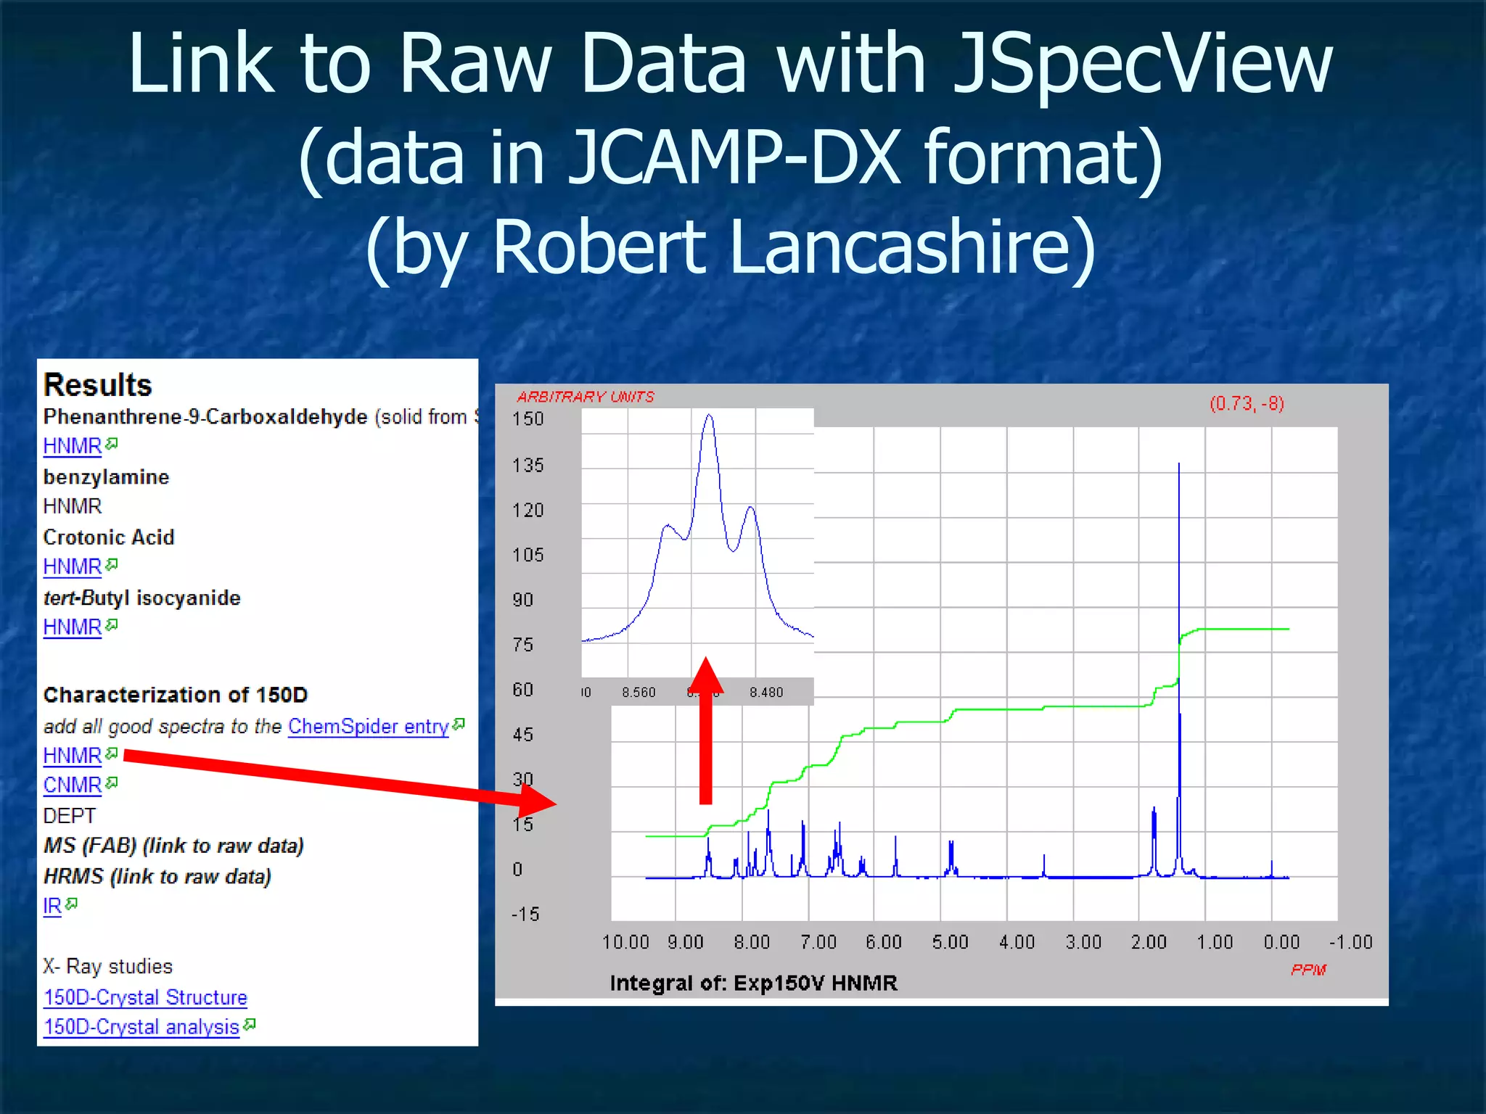Image resolution: width=1486 pixels, height=1114 pixels.
Task: Open HNMR link under tert-Butyl isocyanide
Action: click(x=73, y=627)
